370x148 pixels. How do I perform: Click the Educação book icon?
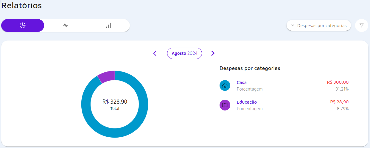(225, 105)
